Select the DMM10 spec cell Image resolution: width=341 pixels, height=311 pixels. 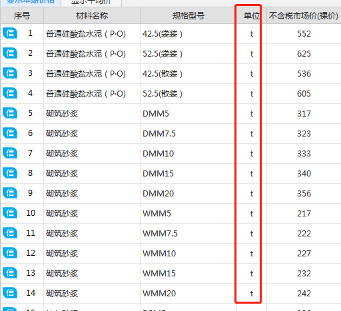tap(188, 154)
